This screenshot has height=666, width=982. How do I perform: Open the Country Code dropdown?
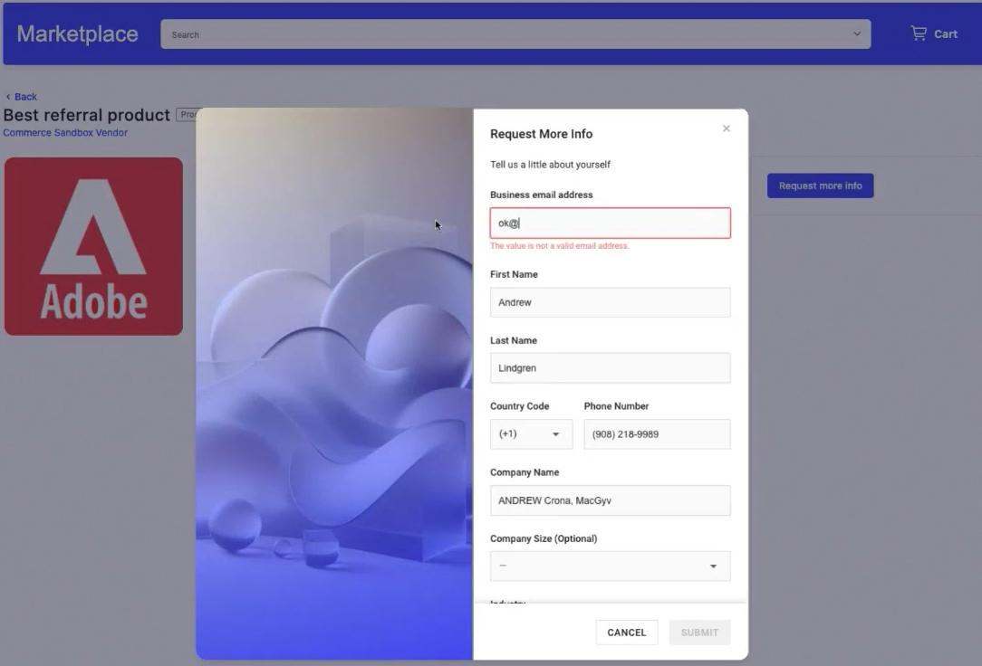pos(531,434)
